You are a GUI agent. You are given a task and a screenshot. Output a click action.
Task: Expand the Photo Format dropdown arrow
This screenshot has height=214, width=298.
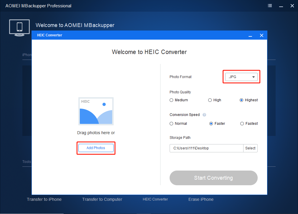253,77
